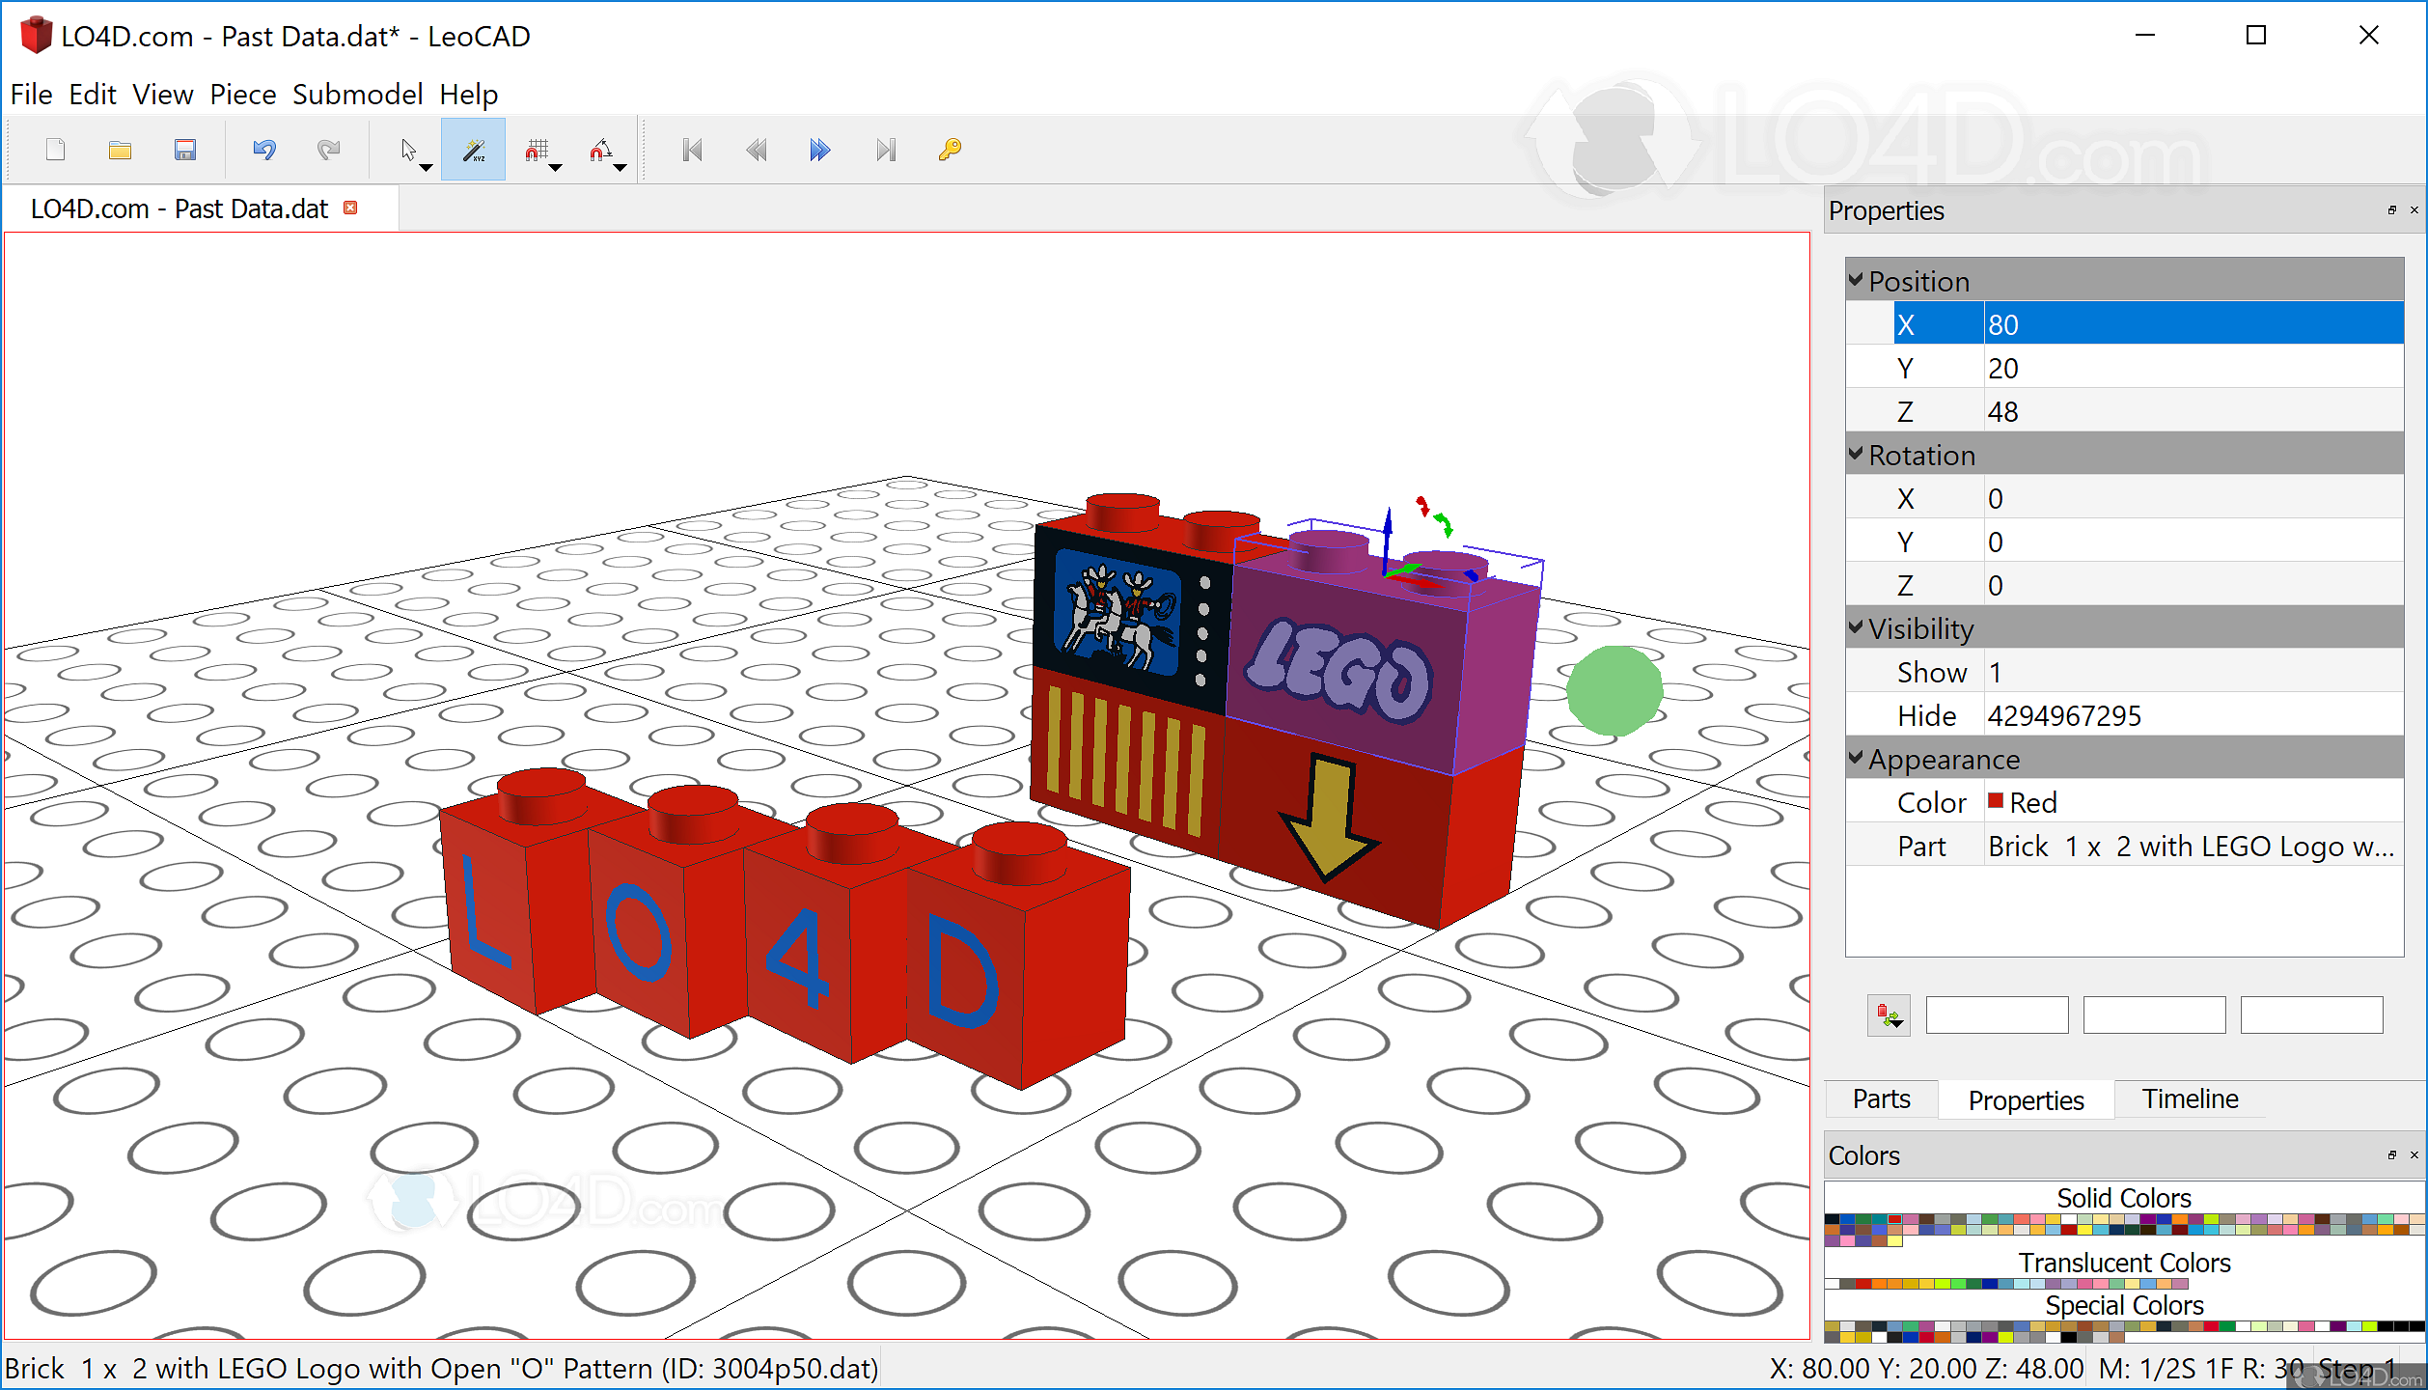Close the Past Data.dat document tab
This screenshot has width=2428, height=1390.
[351, 208]
